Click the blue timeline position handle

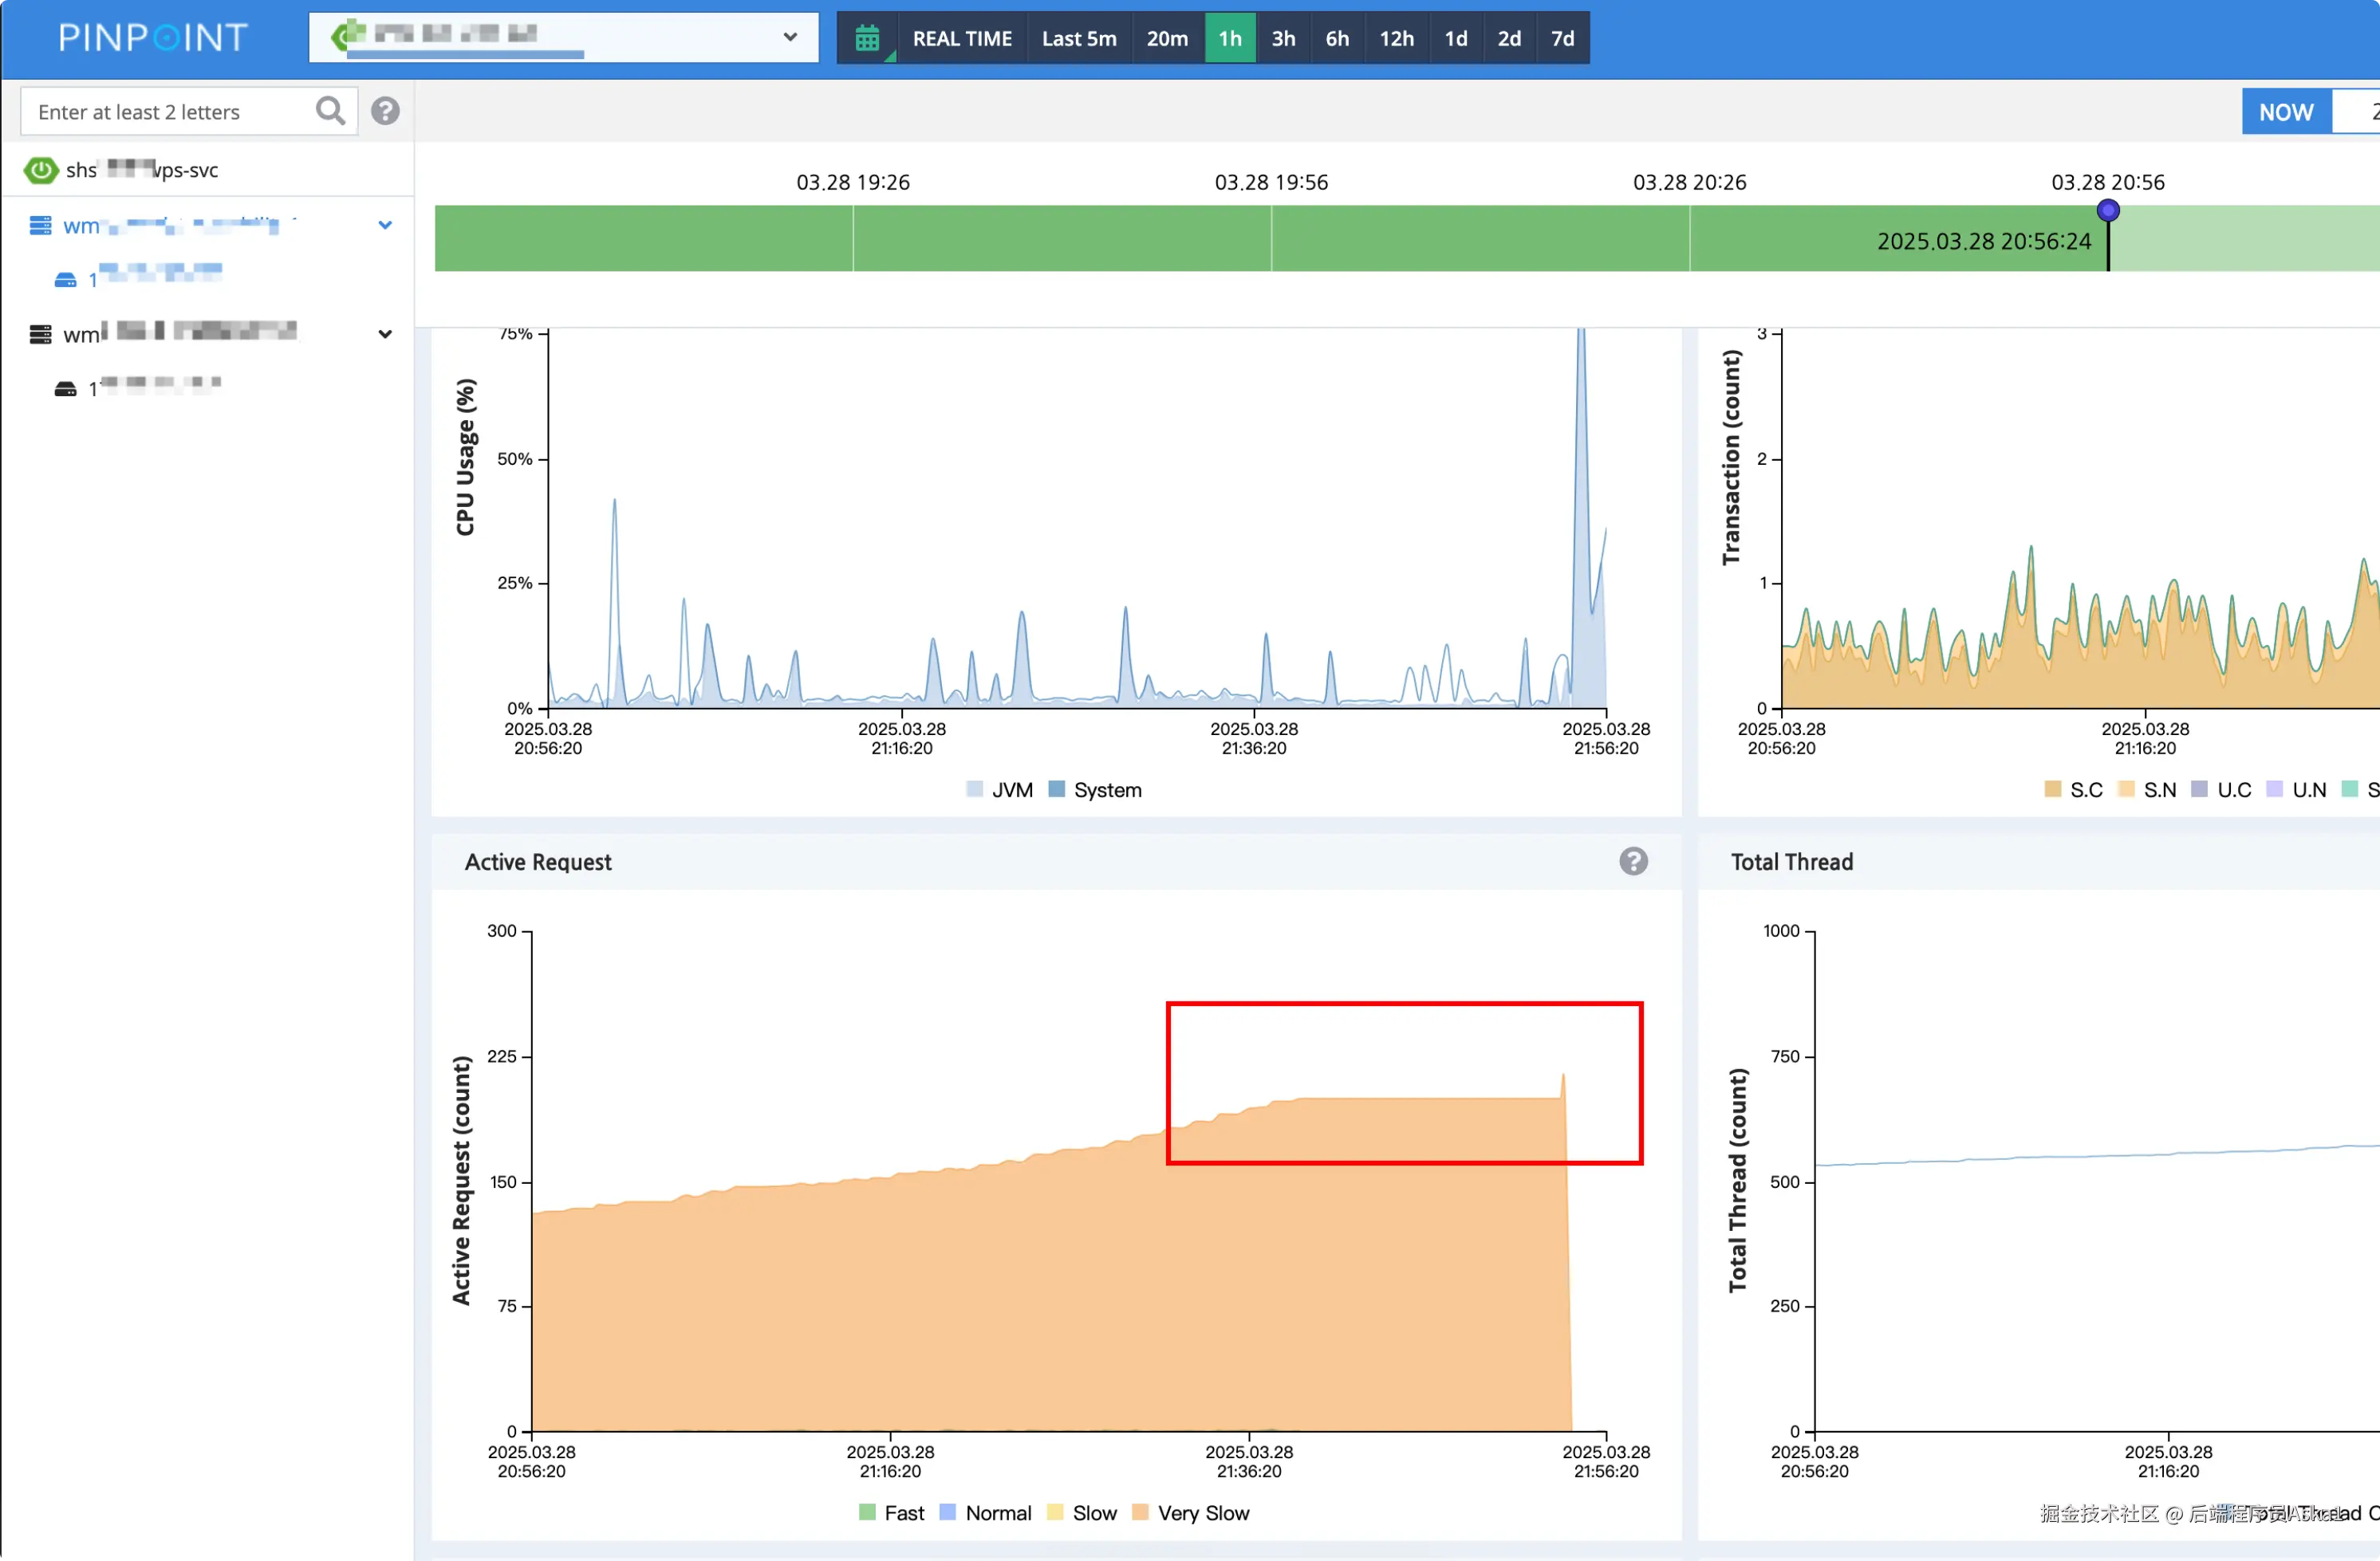coord(2108,210)
